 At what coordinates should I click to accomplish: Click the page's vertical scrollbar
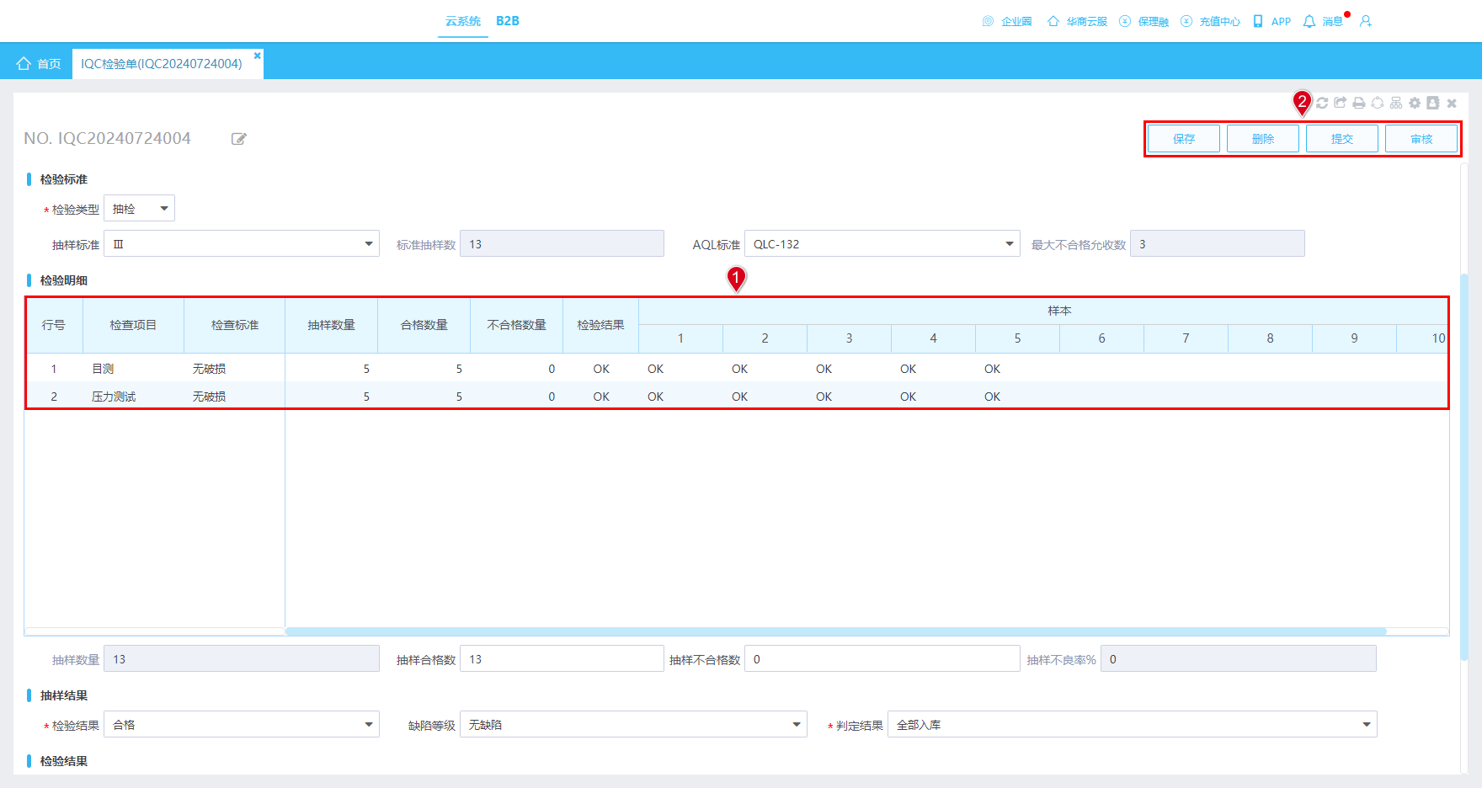tap(1464, 467)
